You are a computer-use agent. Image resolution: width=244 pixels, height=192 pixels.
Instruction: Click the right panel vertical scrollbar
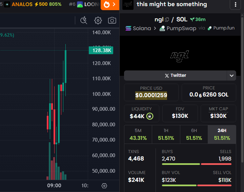point(242,89)
